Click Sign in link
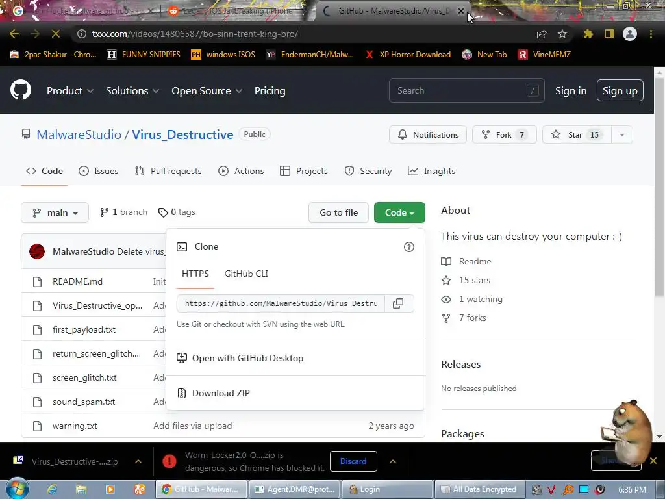Viewport: 665px width, 499px height. click(571, 91)
